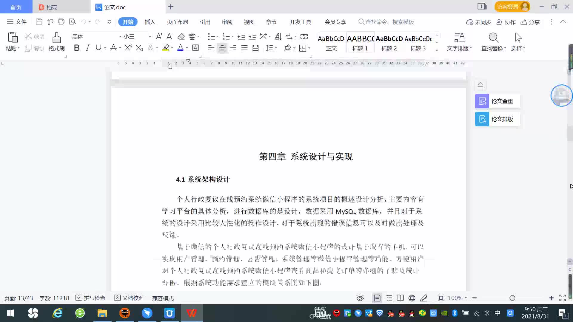Image resolution: width=573 pixels, height=322 pixels.
Task: Open the 文件 menu
Action: pyautogui.click(x=17, y=22)
